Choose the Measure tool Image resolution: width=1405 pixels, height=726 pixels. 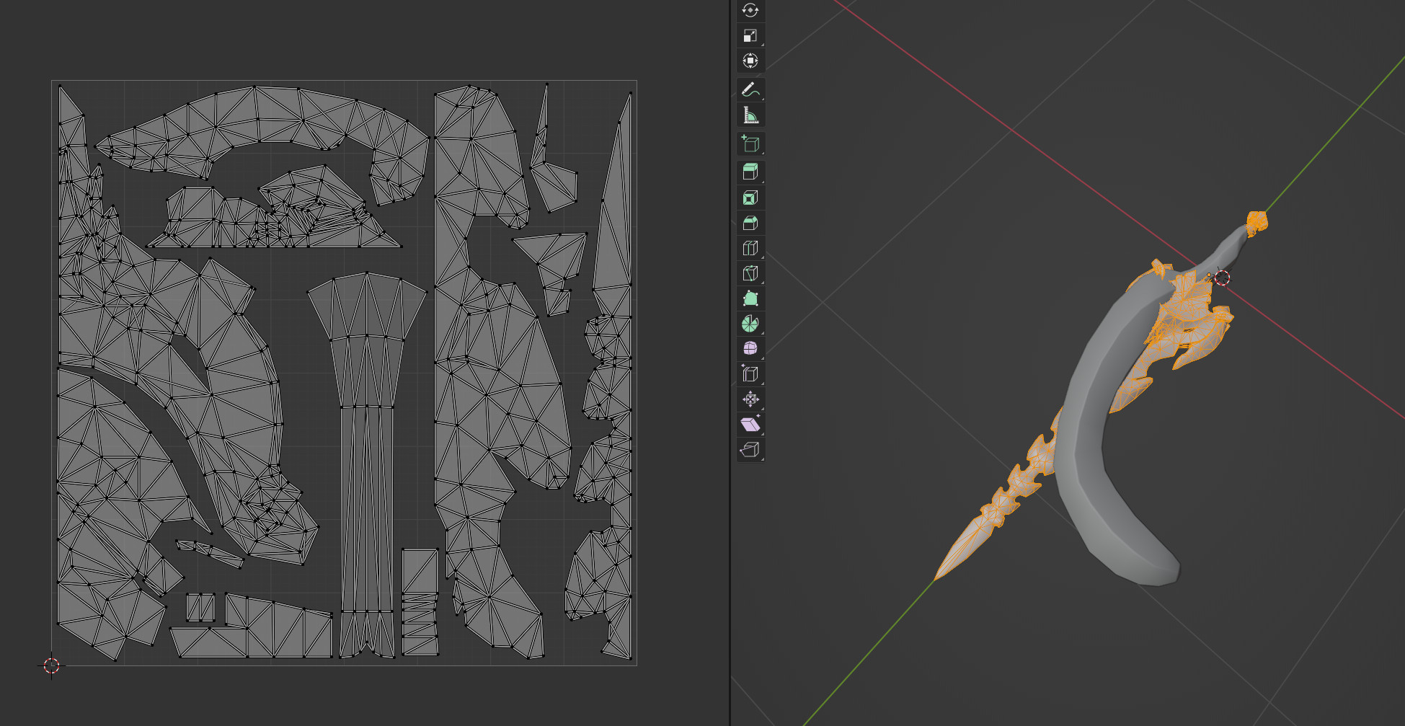[x=750, y=115]
